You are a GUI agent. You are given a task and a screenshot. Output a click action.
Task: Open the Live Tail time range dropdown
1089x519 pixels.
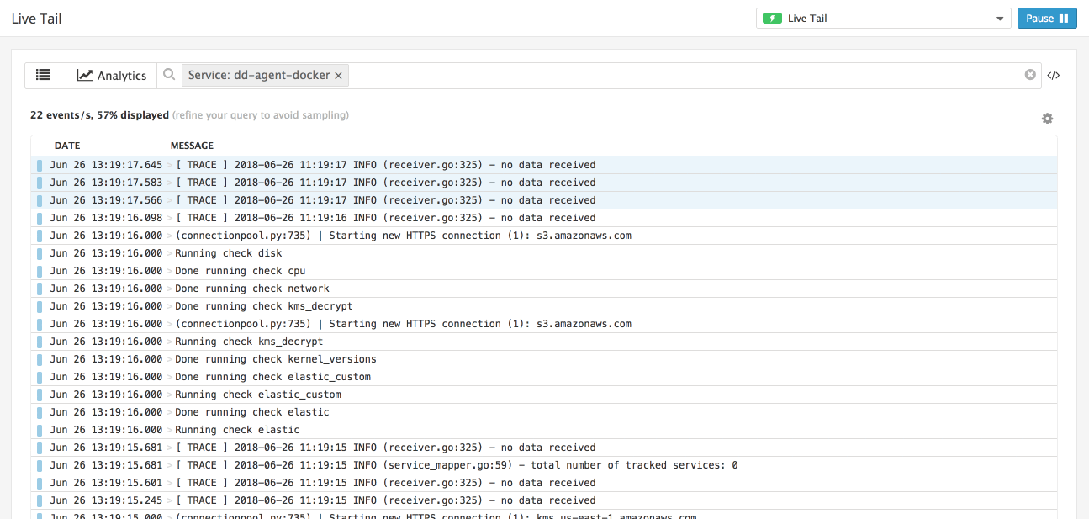[x=883, y=19]
